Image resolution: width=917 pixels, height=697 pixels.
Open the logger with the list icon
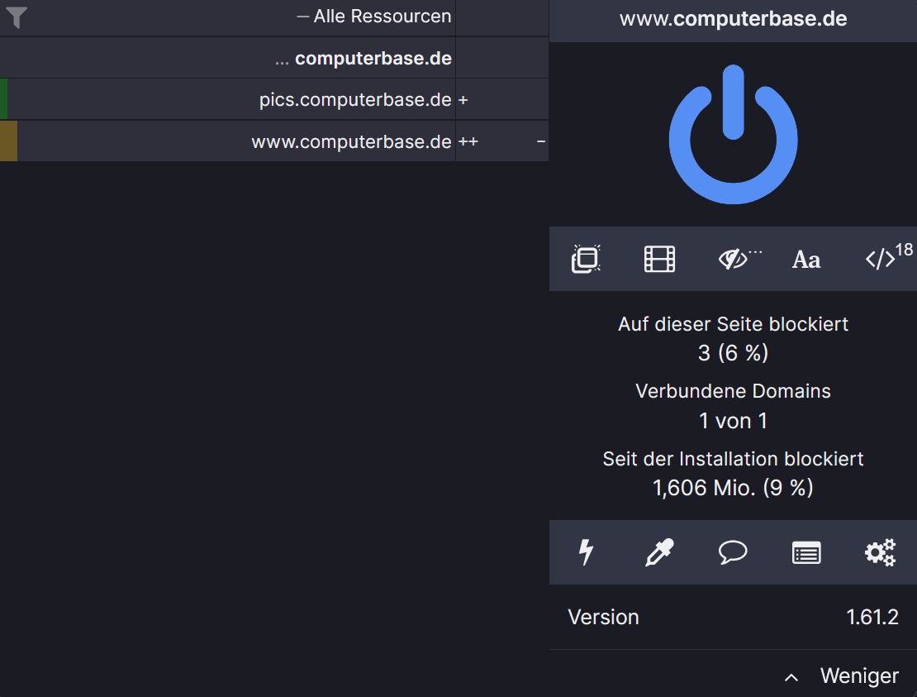click(806, 552)
